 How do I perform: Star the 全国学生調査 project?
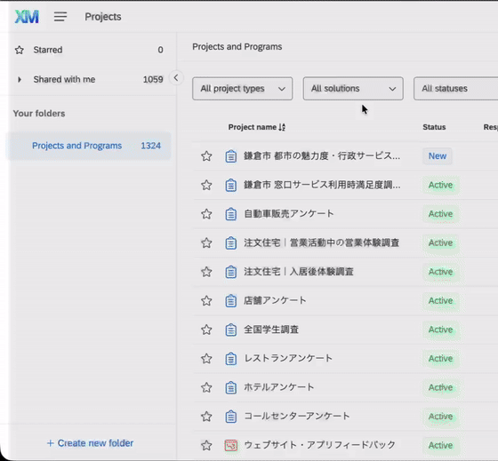[206, 330]
